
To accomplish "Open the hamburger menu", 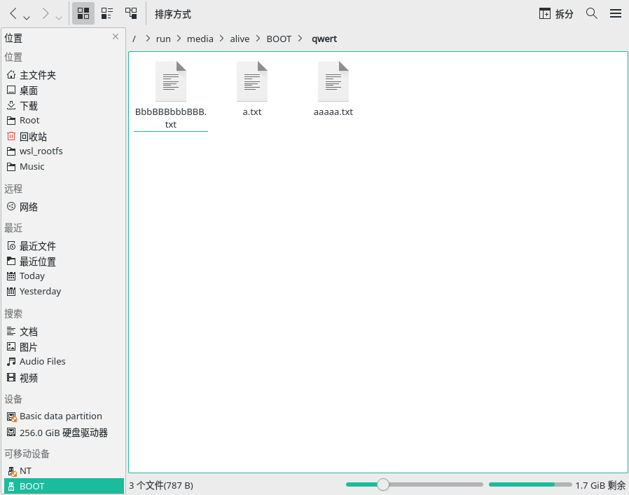I will pos(615,13).
